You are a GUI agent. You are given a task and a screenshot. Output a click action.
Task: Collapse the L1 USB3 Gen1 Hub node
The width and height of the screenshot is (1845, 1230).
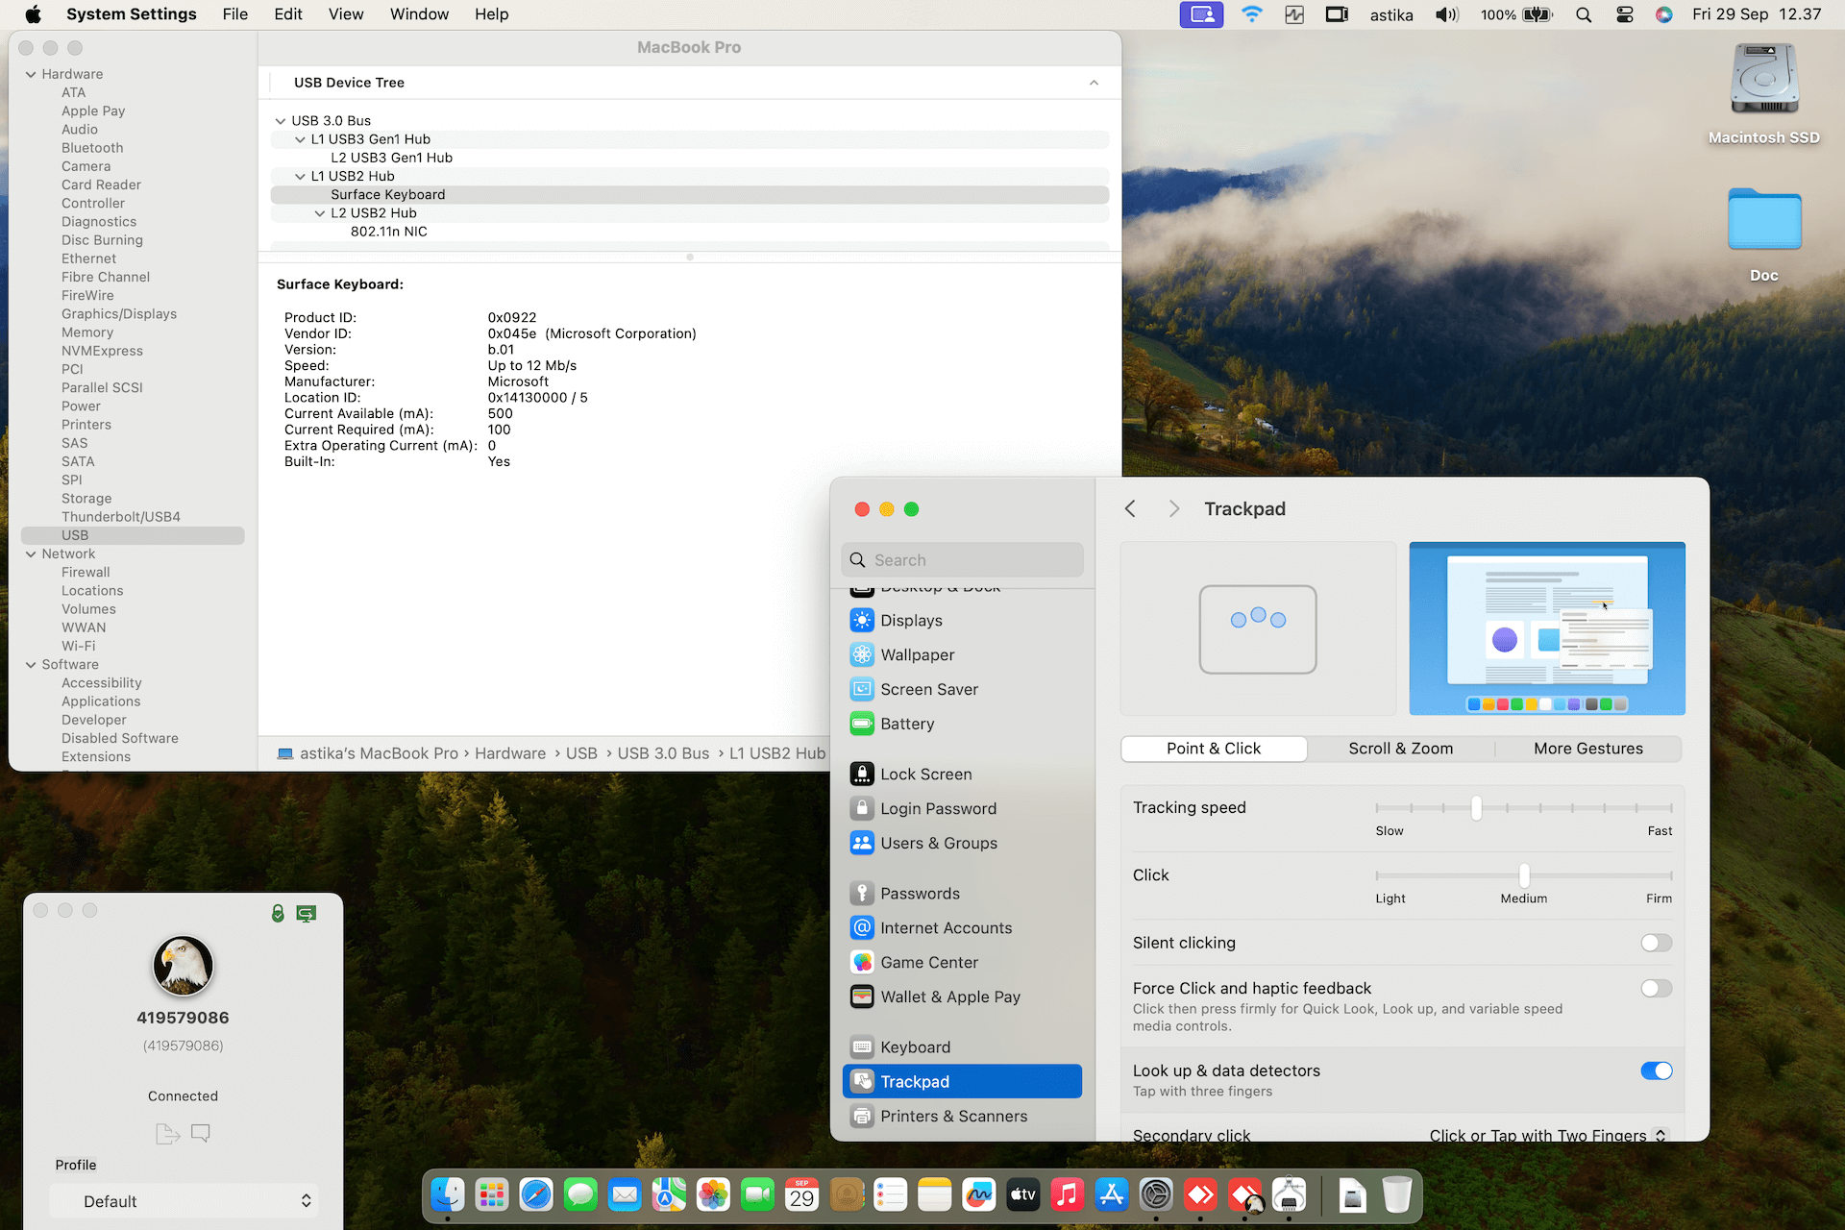point(300,139)
